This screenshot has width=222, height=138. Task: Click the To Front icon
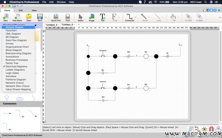188,18
